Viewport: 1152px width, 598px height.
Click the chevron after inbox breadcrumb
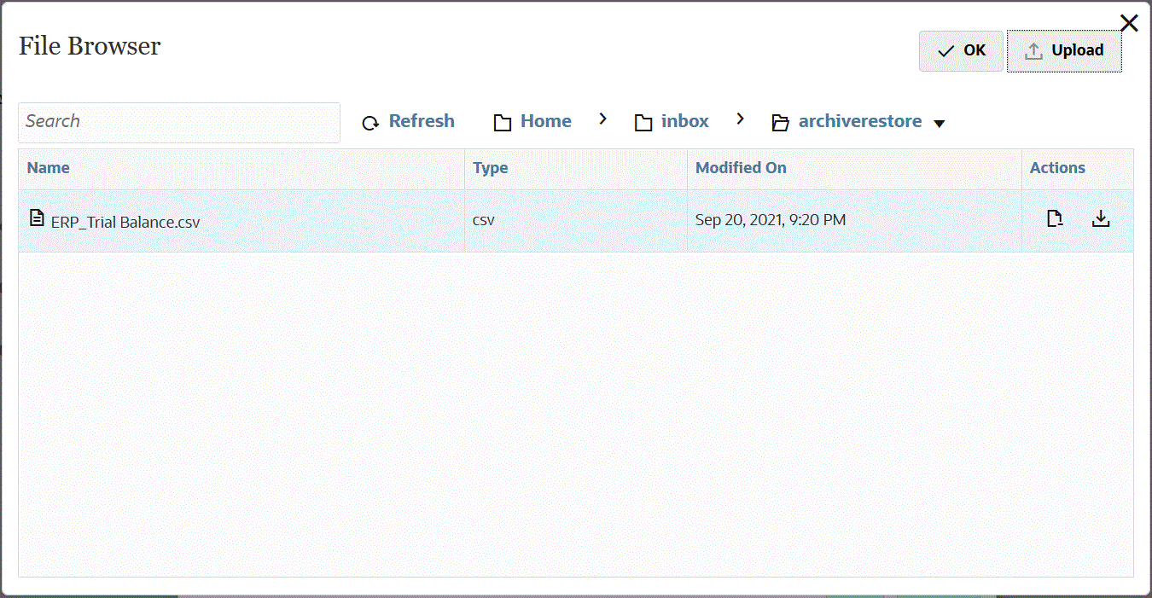pos(740,119)
